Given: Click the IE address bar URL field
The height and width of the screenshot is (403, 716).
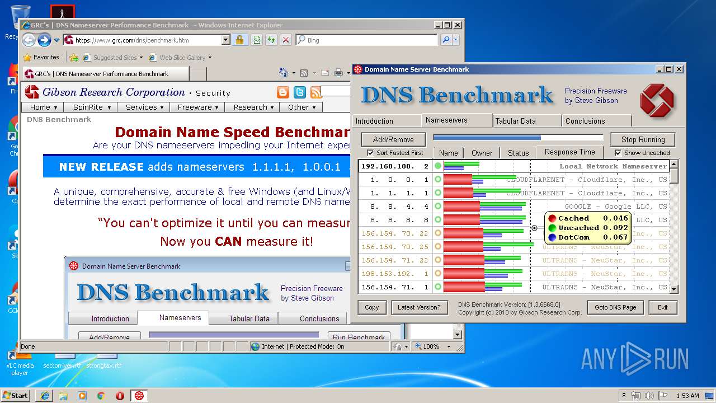Looking at the screenshot, I should (x=148, y=40).
